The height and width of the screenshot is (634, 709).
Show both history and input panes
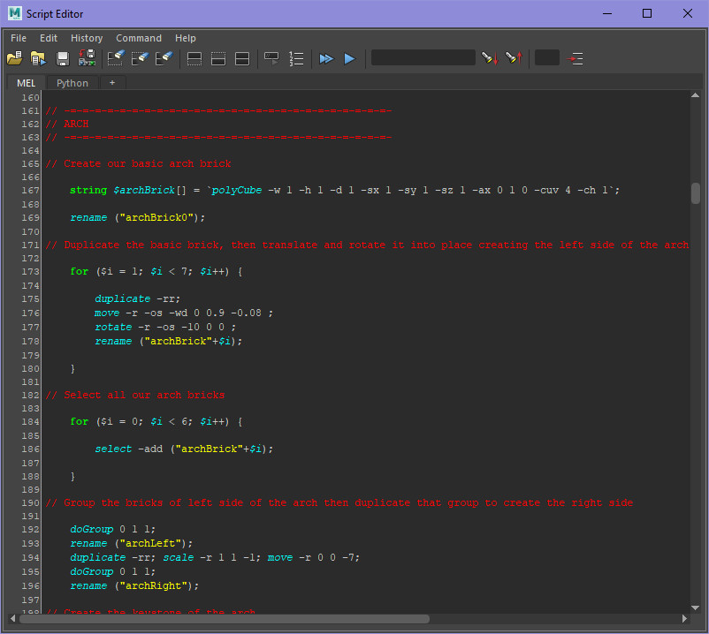242,58
